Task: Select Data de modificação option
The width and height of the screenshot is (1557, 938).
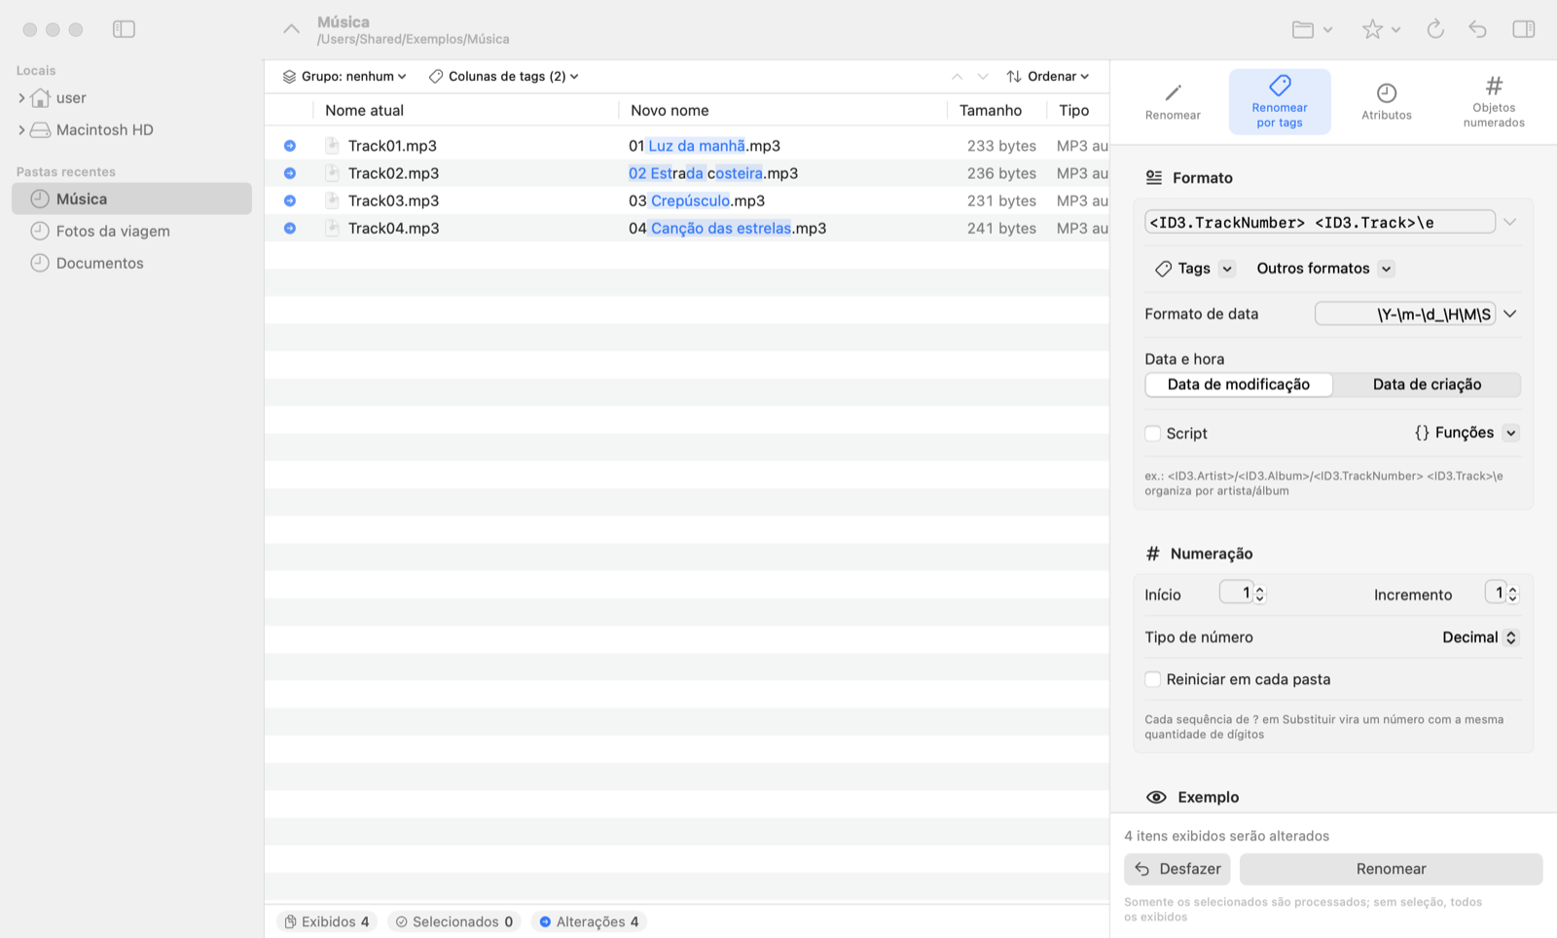Action: point(1239,384)
